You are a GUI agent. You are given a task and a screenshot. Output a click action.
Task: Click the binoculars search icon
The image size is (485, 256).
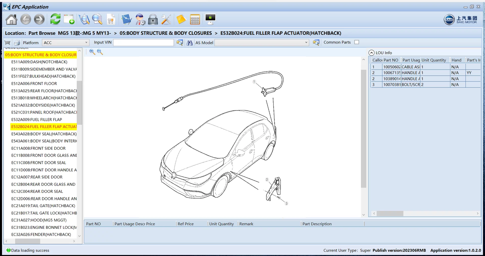point(189,43)
